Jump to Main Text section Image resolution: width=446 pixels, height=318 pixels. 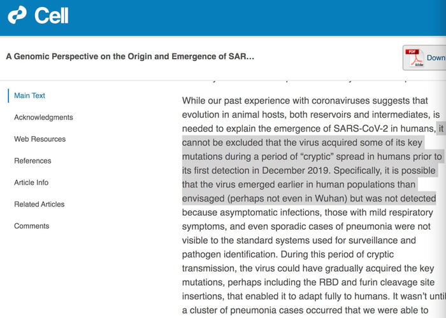pyautogui.click(x=29, y=95)
